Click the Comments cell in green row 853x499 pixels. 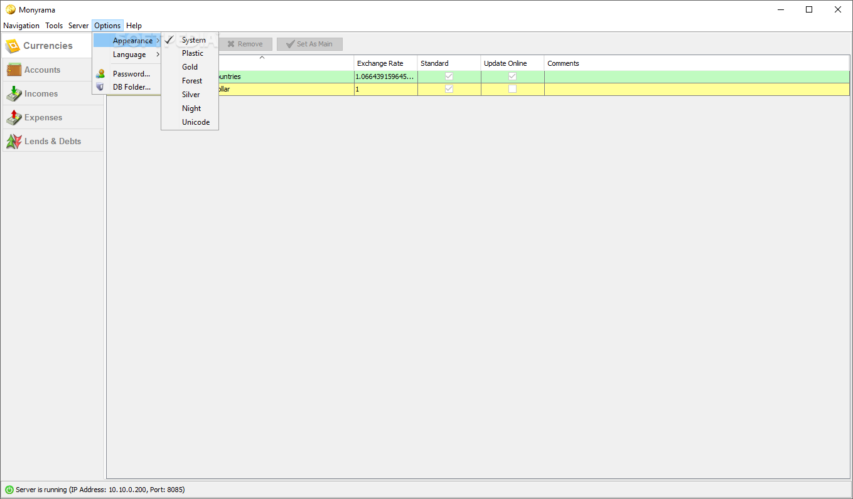(697, 76)
